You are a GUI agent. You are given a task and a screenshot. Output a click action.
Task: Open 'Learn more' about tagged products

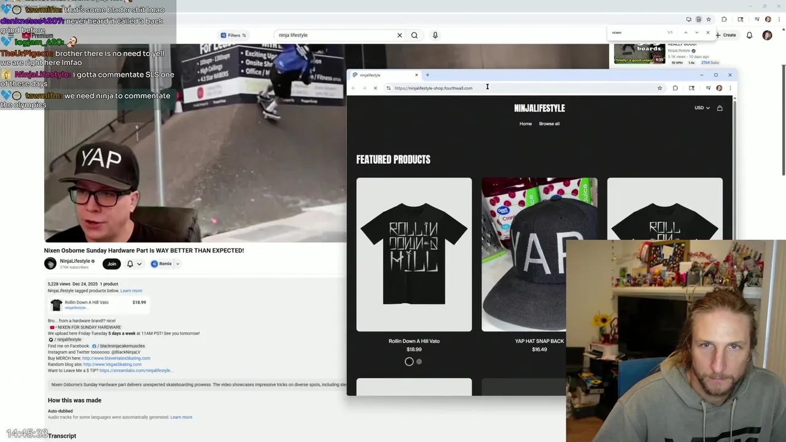(131, 290)
